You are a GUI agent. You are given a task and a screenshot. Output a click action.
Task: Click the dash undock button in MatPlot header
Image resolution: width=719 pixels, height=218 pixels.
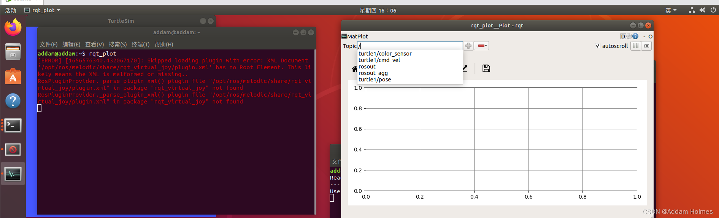[x=644, y=37]
